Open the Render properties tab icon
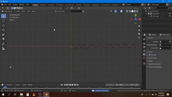 pyautogui.click(x=144, y=44)
